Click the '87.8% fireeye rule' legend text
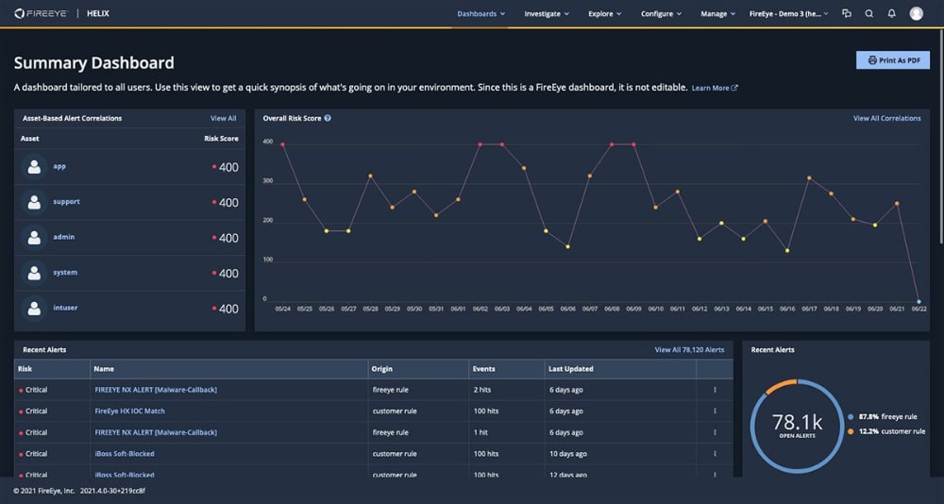944x504 pixels. [x=888, y=416]
